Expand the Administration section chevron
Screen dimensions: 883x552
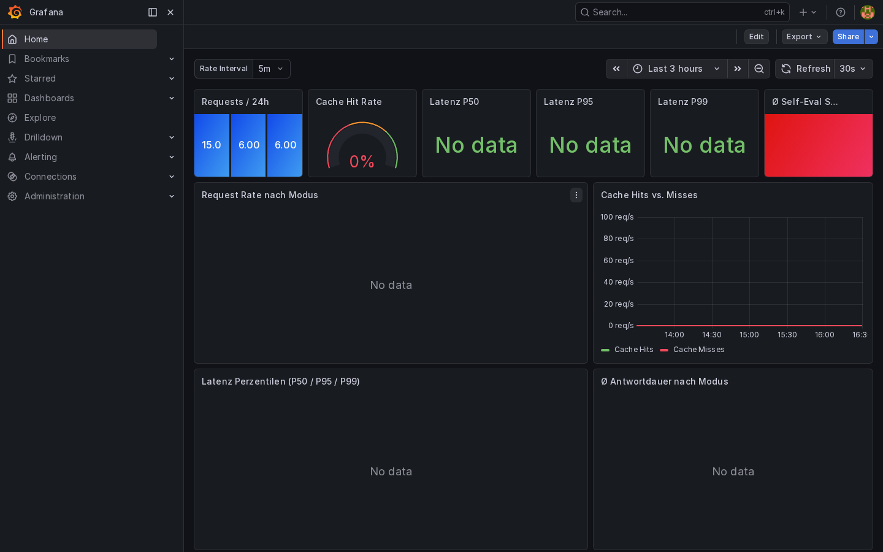[x=172, y=196]
